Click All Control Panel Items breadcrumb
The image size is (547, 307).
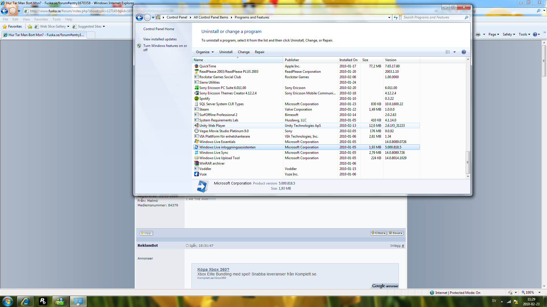pyautogui.click(x=211, y=17)
